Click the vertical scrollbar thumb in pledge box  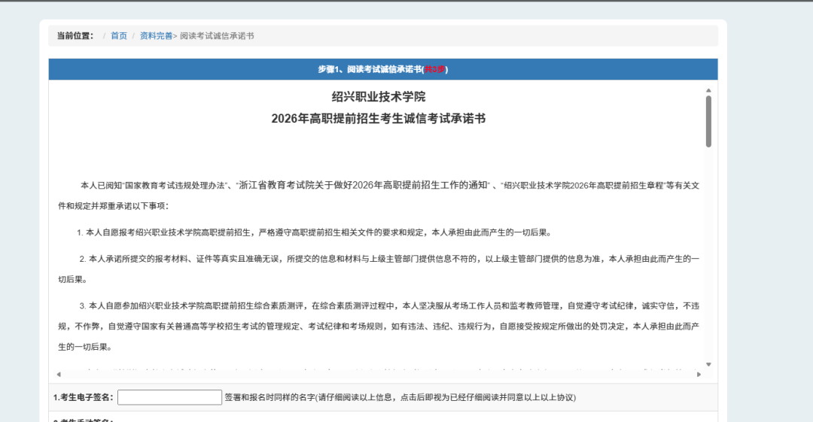click(708, 120)
